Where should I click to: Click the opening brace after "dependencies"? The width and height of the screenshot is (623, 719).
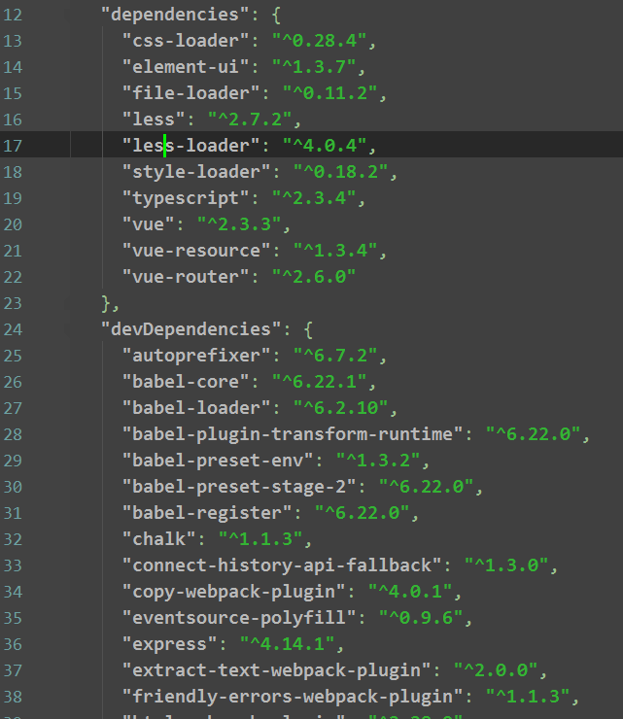pyautogui.click(x=276, y=16)
